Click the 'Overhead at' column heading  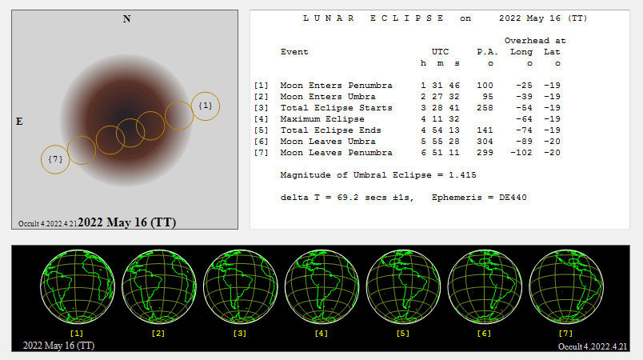(x=535, y=41)
